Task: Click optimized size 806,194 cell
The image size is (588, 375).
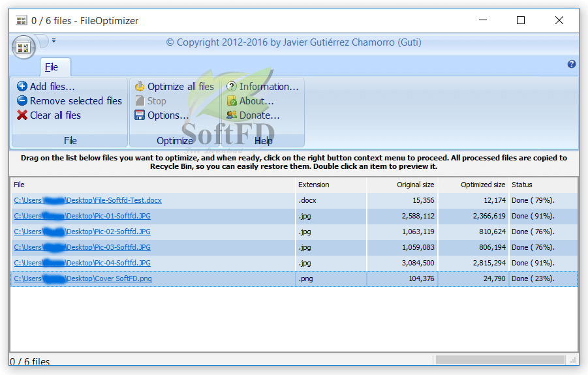Action: tap(473, 248)
